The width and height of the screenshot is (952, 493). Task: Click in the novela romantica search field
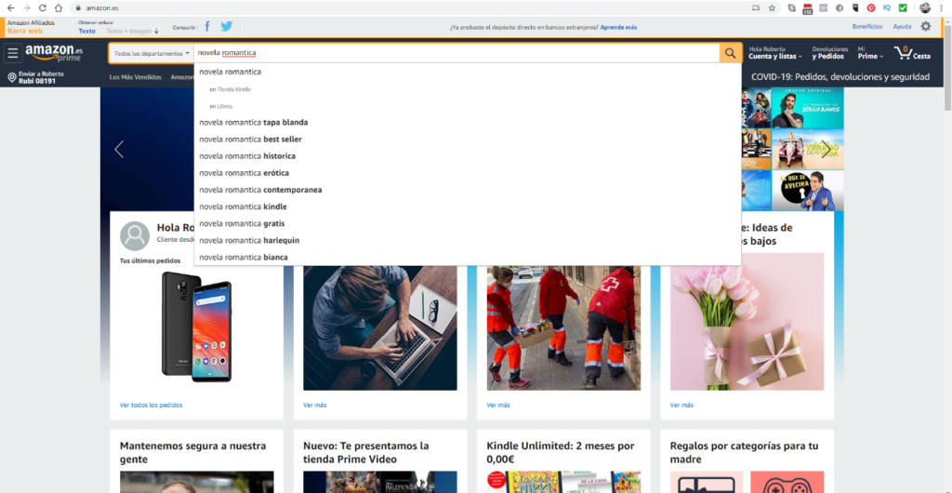(x=456, y=53)
